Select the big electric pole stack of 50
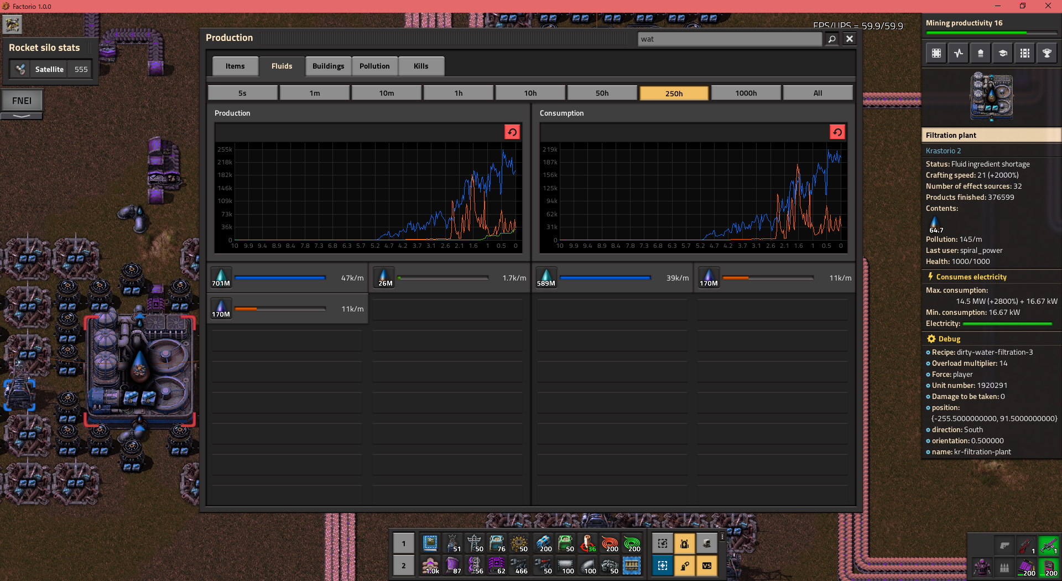 (474, 543)
